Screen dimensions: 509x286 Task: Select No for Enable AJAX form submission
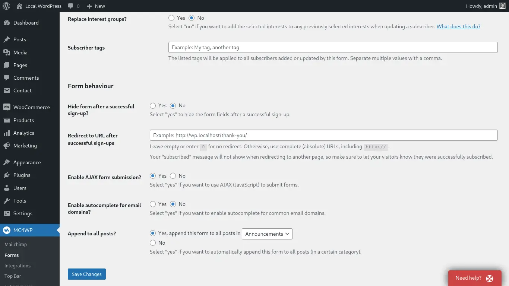pos(173,176)
